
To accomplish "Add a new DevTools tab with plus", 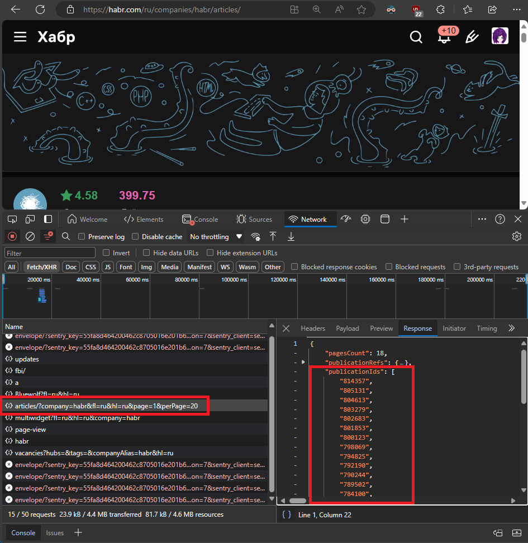I will (x=405, y=219).
